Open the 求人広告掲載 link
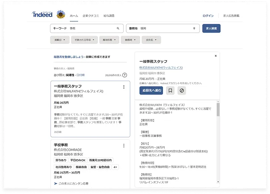 [231, 16]
